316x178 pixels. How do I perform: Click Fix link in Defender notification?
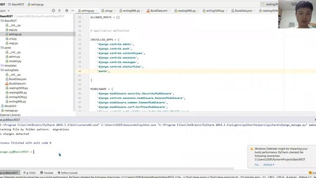tap(257, 165)
